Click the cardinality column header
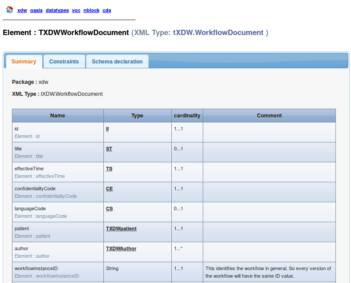Viewport: 351px width, 283px height. click(x=187, y=116)
